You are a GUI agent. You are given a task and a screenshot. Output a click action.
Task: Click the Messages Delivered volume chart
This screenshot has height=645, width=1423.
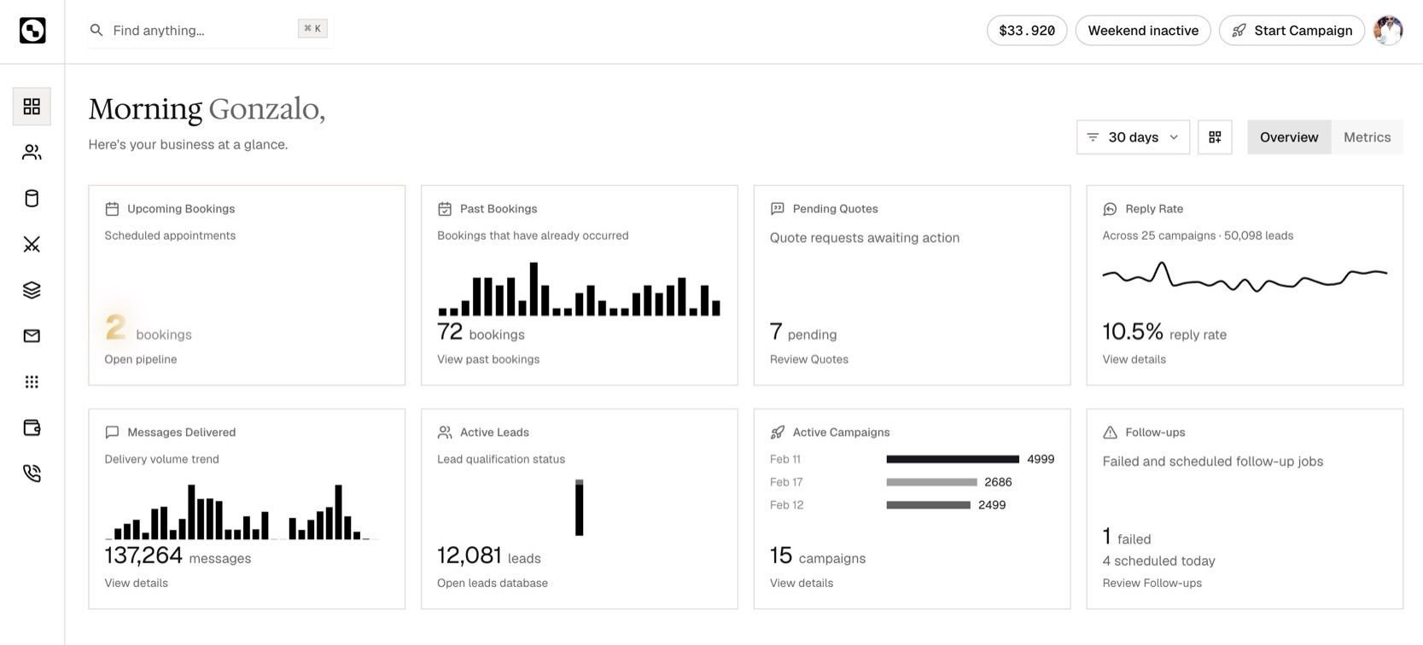(241, 512)
